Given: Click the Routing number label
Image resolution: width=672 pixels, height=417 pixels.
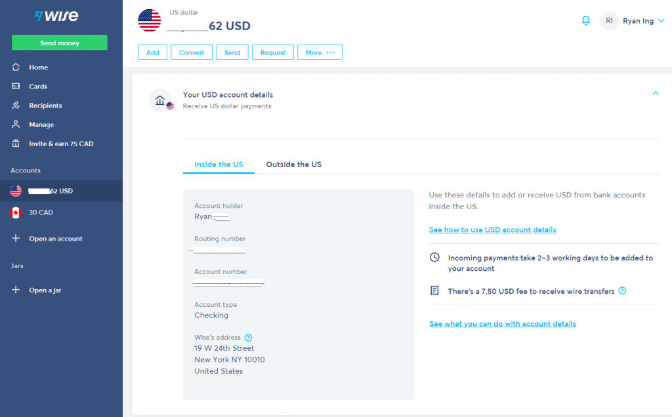Looking at the screenshot, I should coord(220,239).
